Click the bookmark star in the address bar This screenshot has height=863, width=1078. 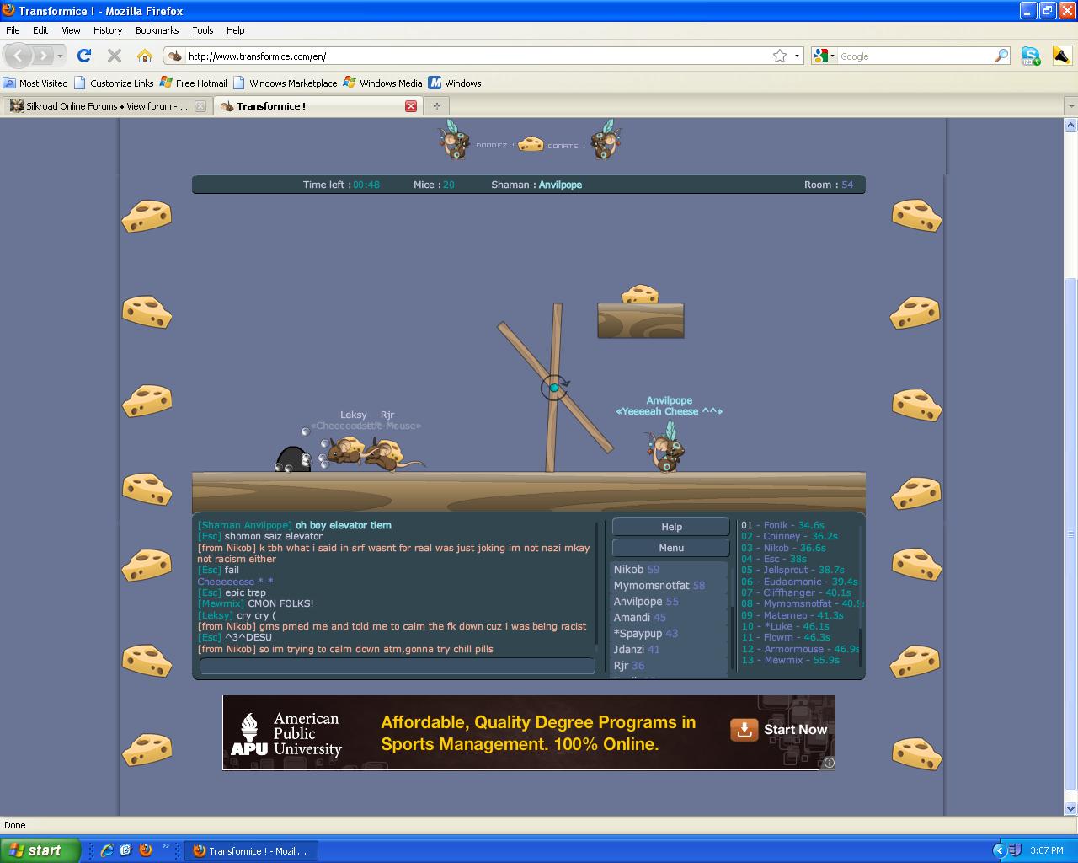[780, 56]
